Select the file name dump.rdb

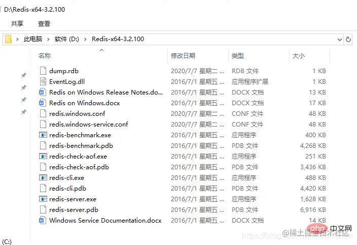[x=64, y=71]
